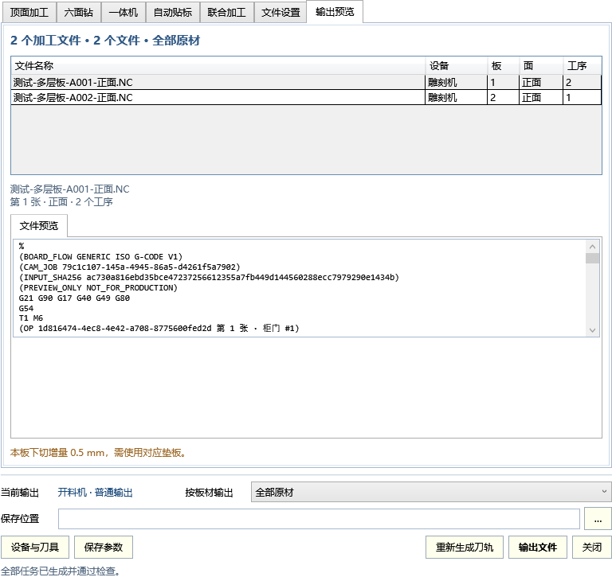Click the 保存位置 path input field
This screenshot has height=577, width=612.
[319, 519]
